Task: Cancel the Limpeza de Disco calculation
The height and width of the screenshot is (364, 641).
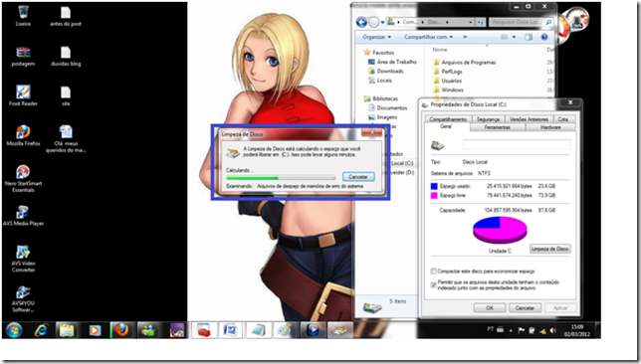Action: (x=358, y=177)
